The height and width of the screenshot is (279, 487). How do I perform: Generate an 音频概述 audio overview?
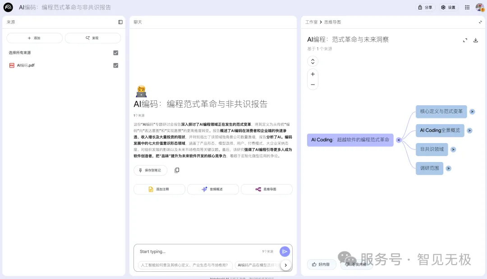[213, 189]
